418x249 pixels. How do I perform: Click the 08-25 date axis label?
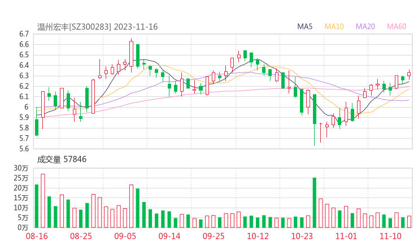pos(81,236)
